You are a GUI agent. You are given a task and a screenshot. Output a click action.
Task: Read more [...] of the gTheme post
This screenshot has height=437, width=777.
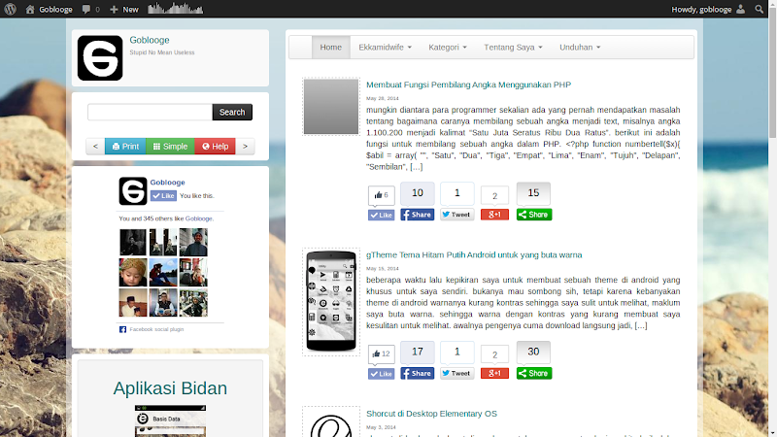click(x=641, y=325)
